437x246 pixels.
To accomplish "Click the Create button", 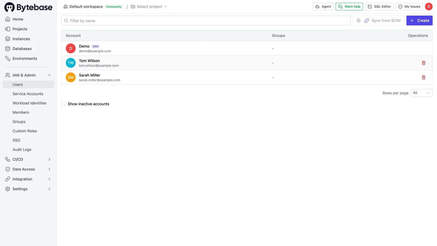I will point(419,20).
